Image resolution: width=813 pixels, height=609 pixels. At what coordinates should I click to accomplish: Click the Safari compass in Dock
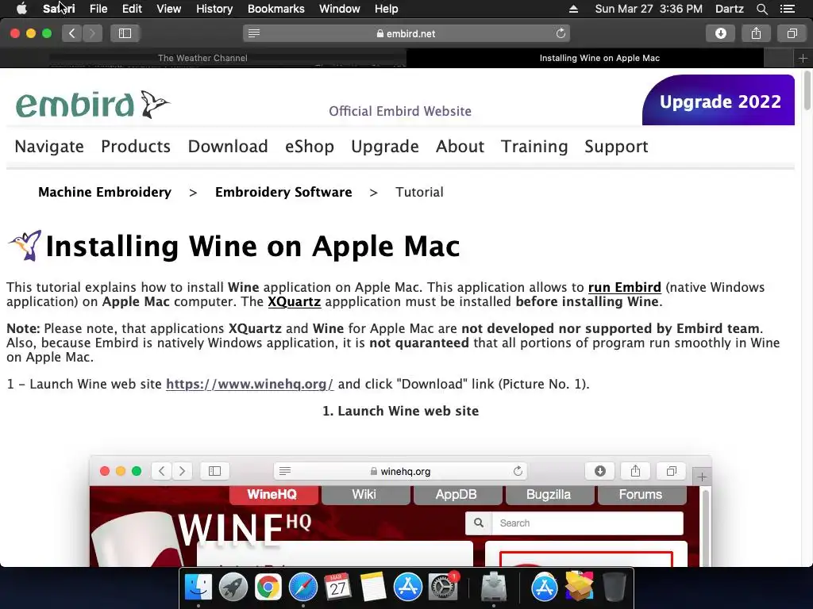click(302, 587)
